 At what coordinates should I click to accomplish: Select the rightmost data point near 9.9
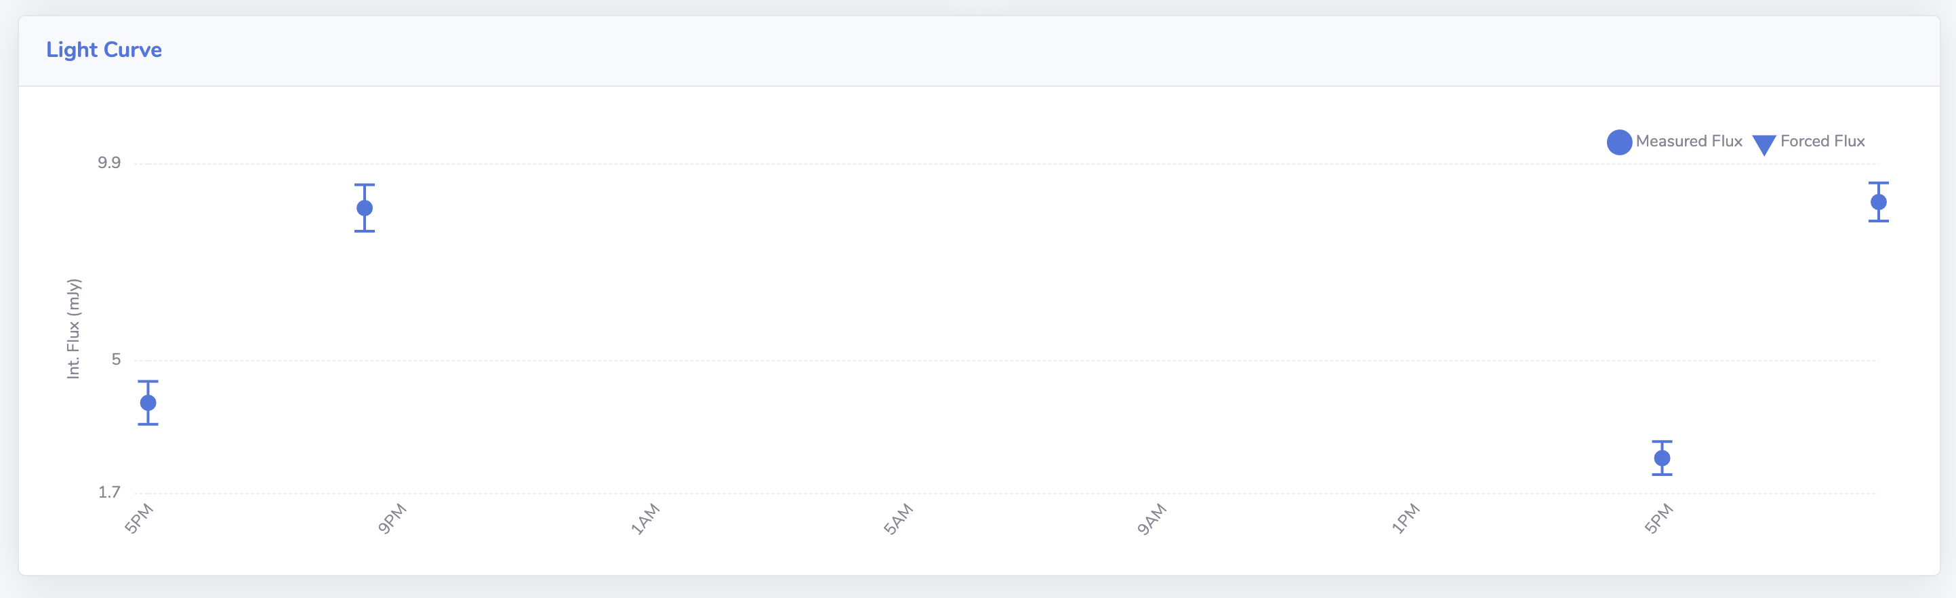click(1879, 202)
